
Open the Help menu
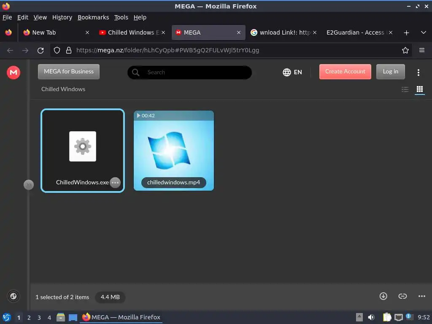140,17
